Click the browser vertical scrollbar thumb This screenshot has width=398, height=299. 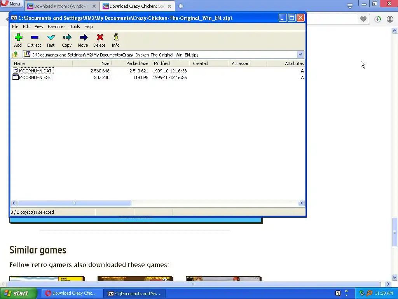(395, 232)
